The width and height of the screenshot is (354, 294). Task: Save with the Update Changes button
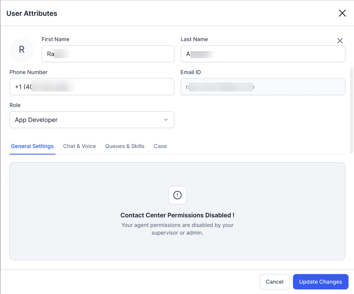[320, 281]
